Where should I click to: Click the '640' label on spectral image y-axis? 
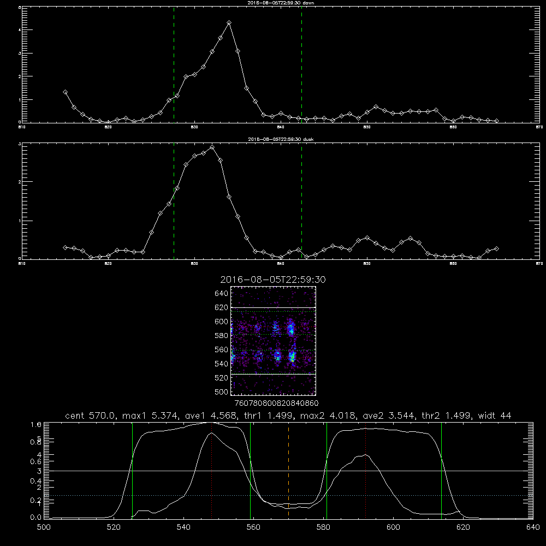coord(221,294)
